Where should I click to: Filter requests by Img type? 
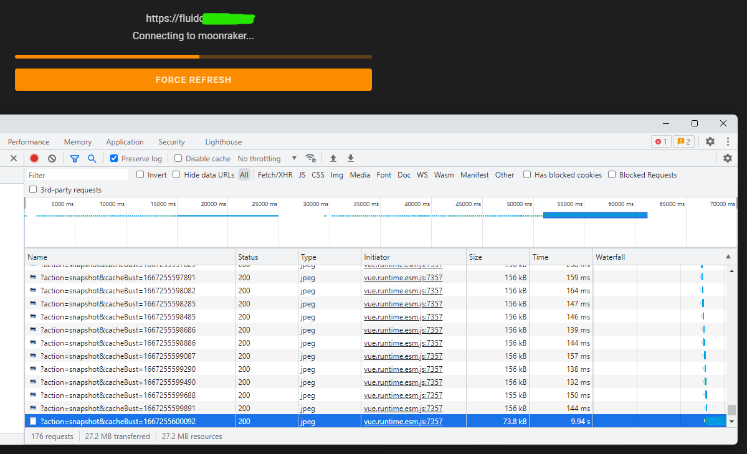(337, 175)
